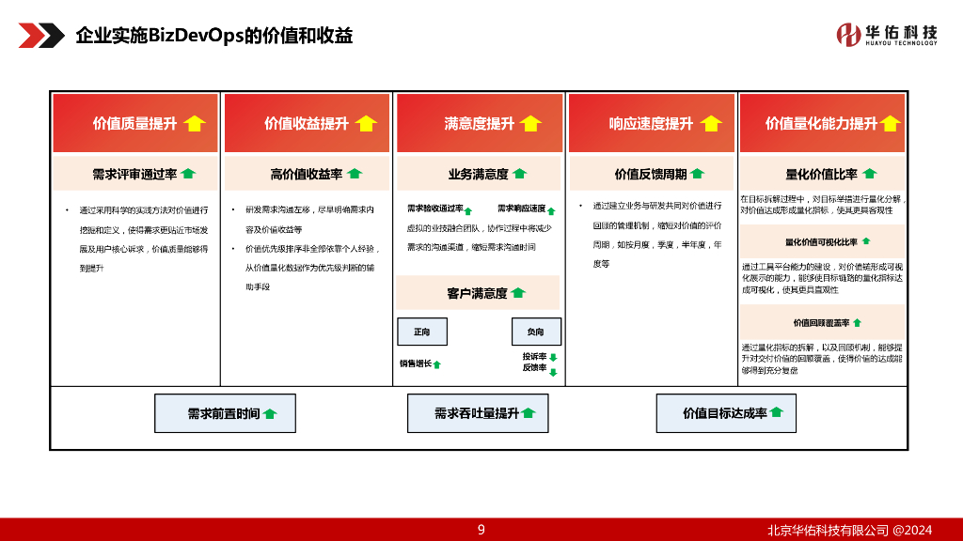Click the green arrow beside 量化价值比率
The image size is (963, 541).
[x=870, y=174]
